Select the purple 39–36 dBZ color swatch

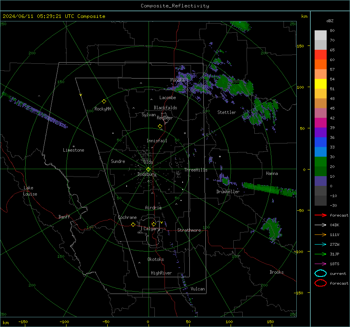[x=320, y=132]
